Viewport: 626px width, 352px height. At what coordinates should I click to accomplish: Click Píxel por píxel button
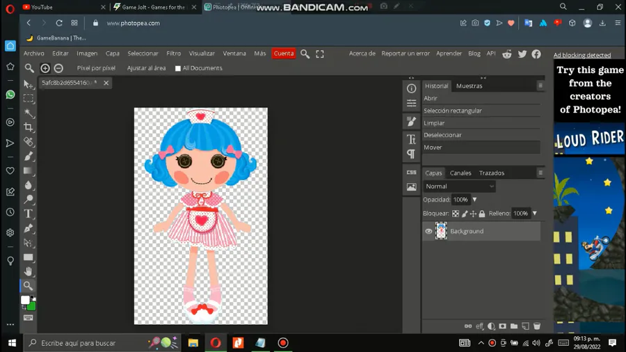point(96,68)
